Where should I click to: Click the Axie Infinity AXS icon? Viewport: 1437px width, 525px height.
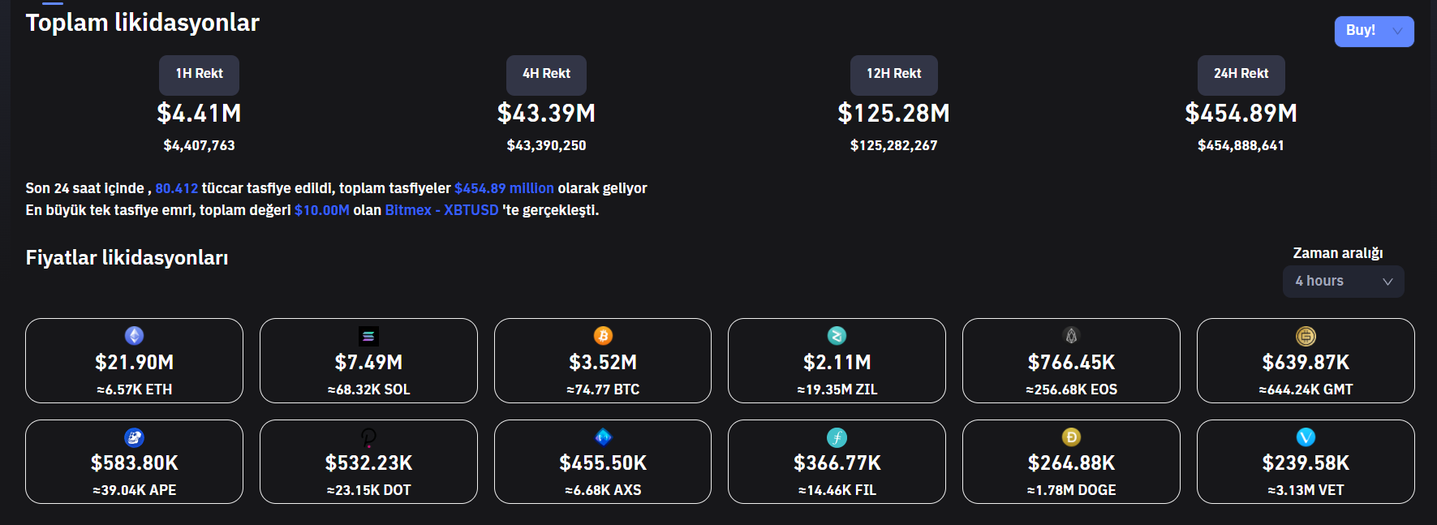(x=603, y=437)
